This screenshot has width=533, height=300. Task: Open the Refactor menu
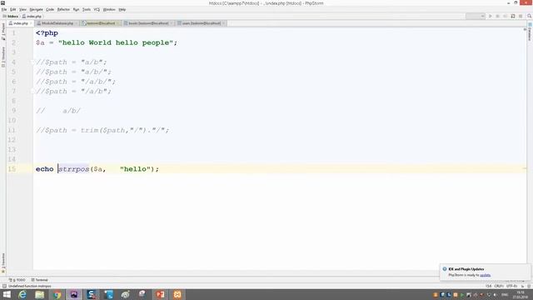[63, 9]
